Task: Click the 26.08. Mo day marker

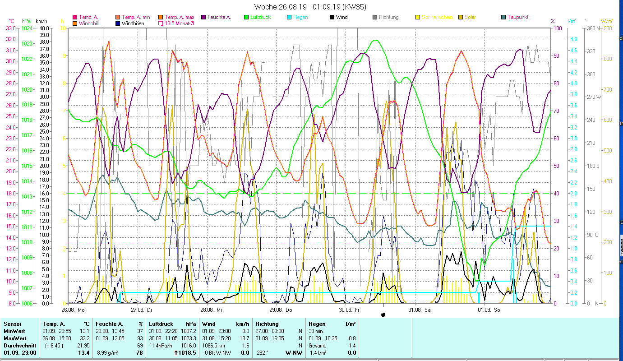Action: point(74,310)
